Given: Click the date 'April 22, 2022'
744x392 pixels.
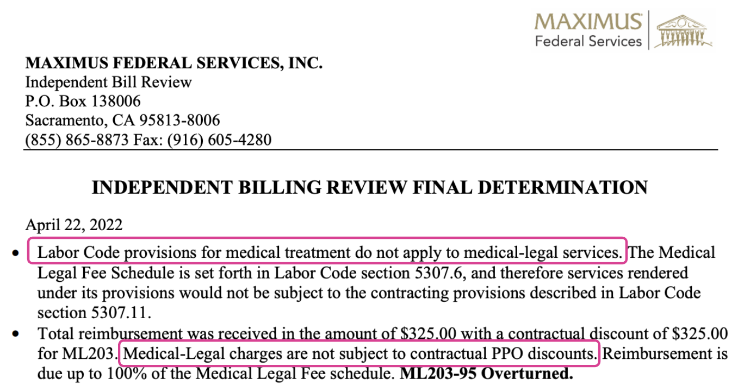Looking at the screenshot, I should coord(73,224).
